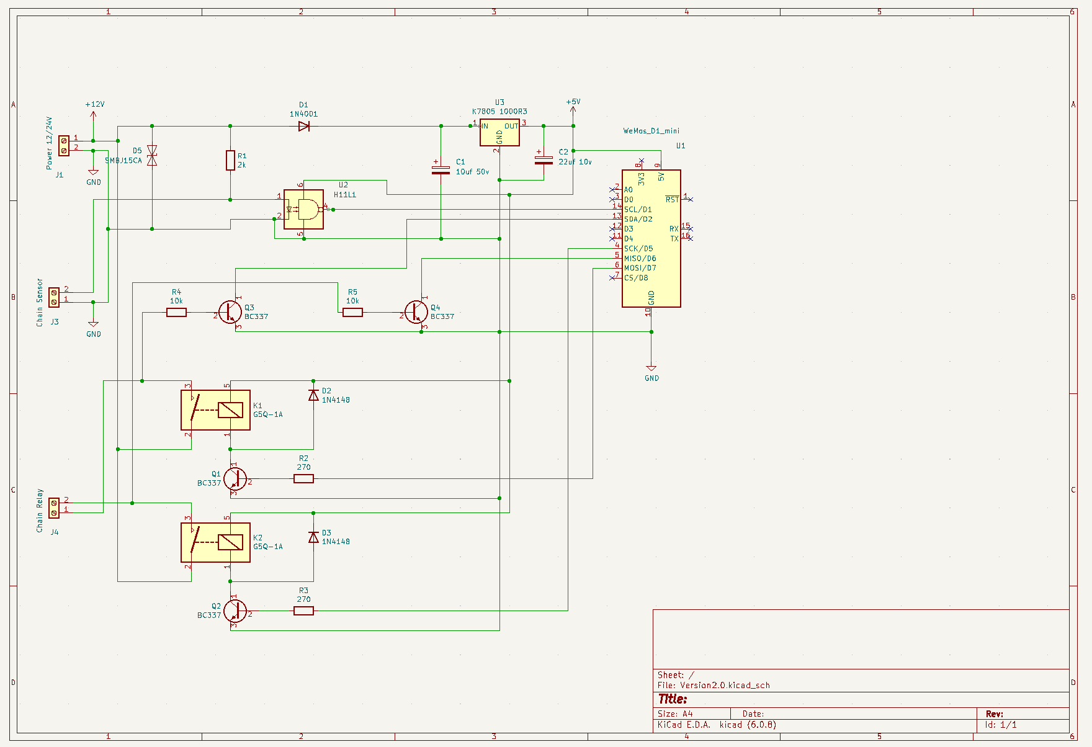Click the SDA/D2 pin label

[x=638, y=219]
